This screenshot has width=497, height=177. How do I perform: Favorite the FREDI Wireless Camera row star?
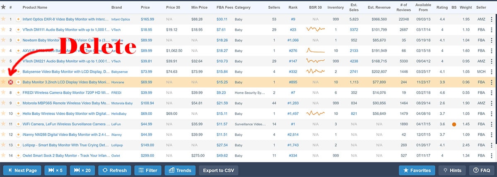click(4, 92)
